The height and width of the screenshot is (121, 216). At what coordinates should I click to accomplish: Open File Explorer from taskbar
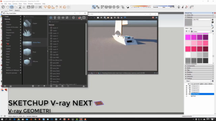(19, 119)
